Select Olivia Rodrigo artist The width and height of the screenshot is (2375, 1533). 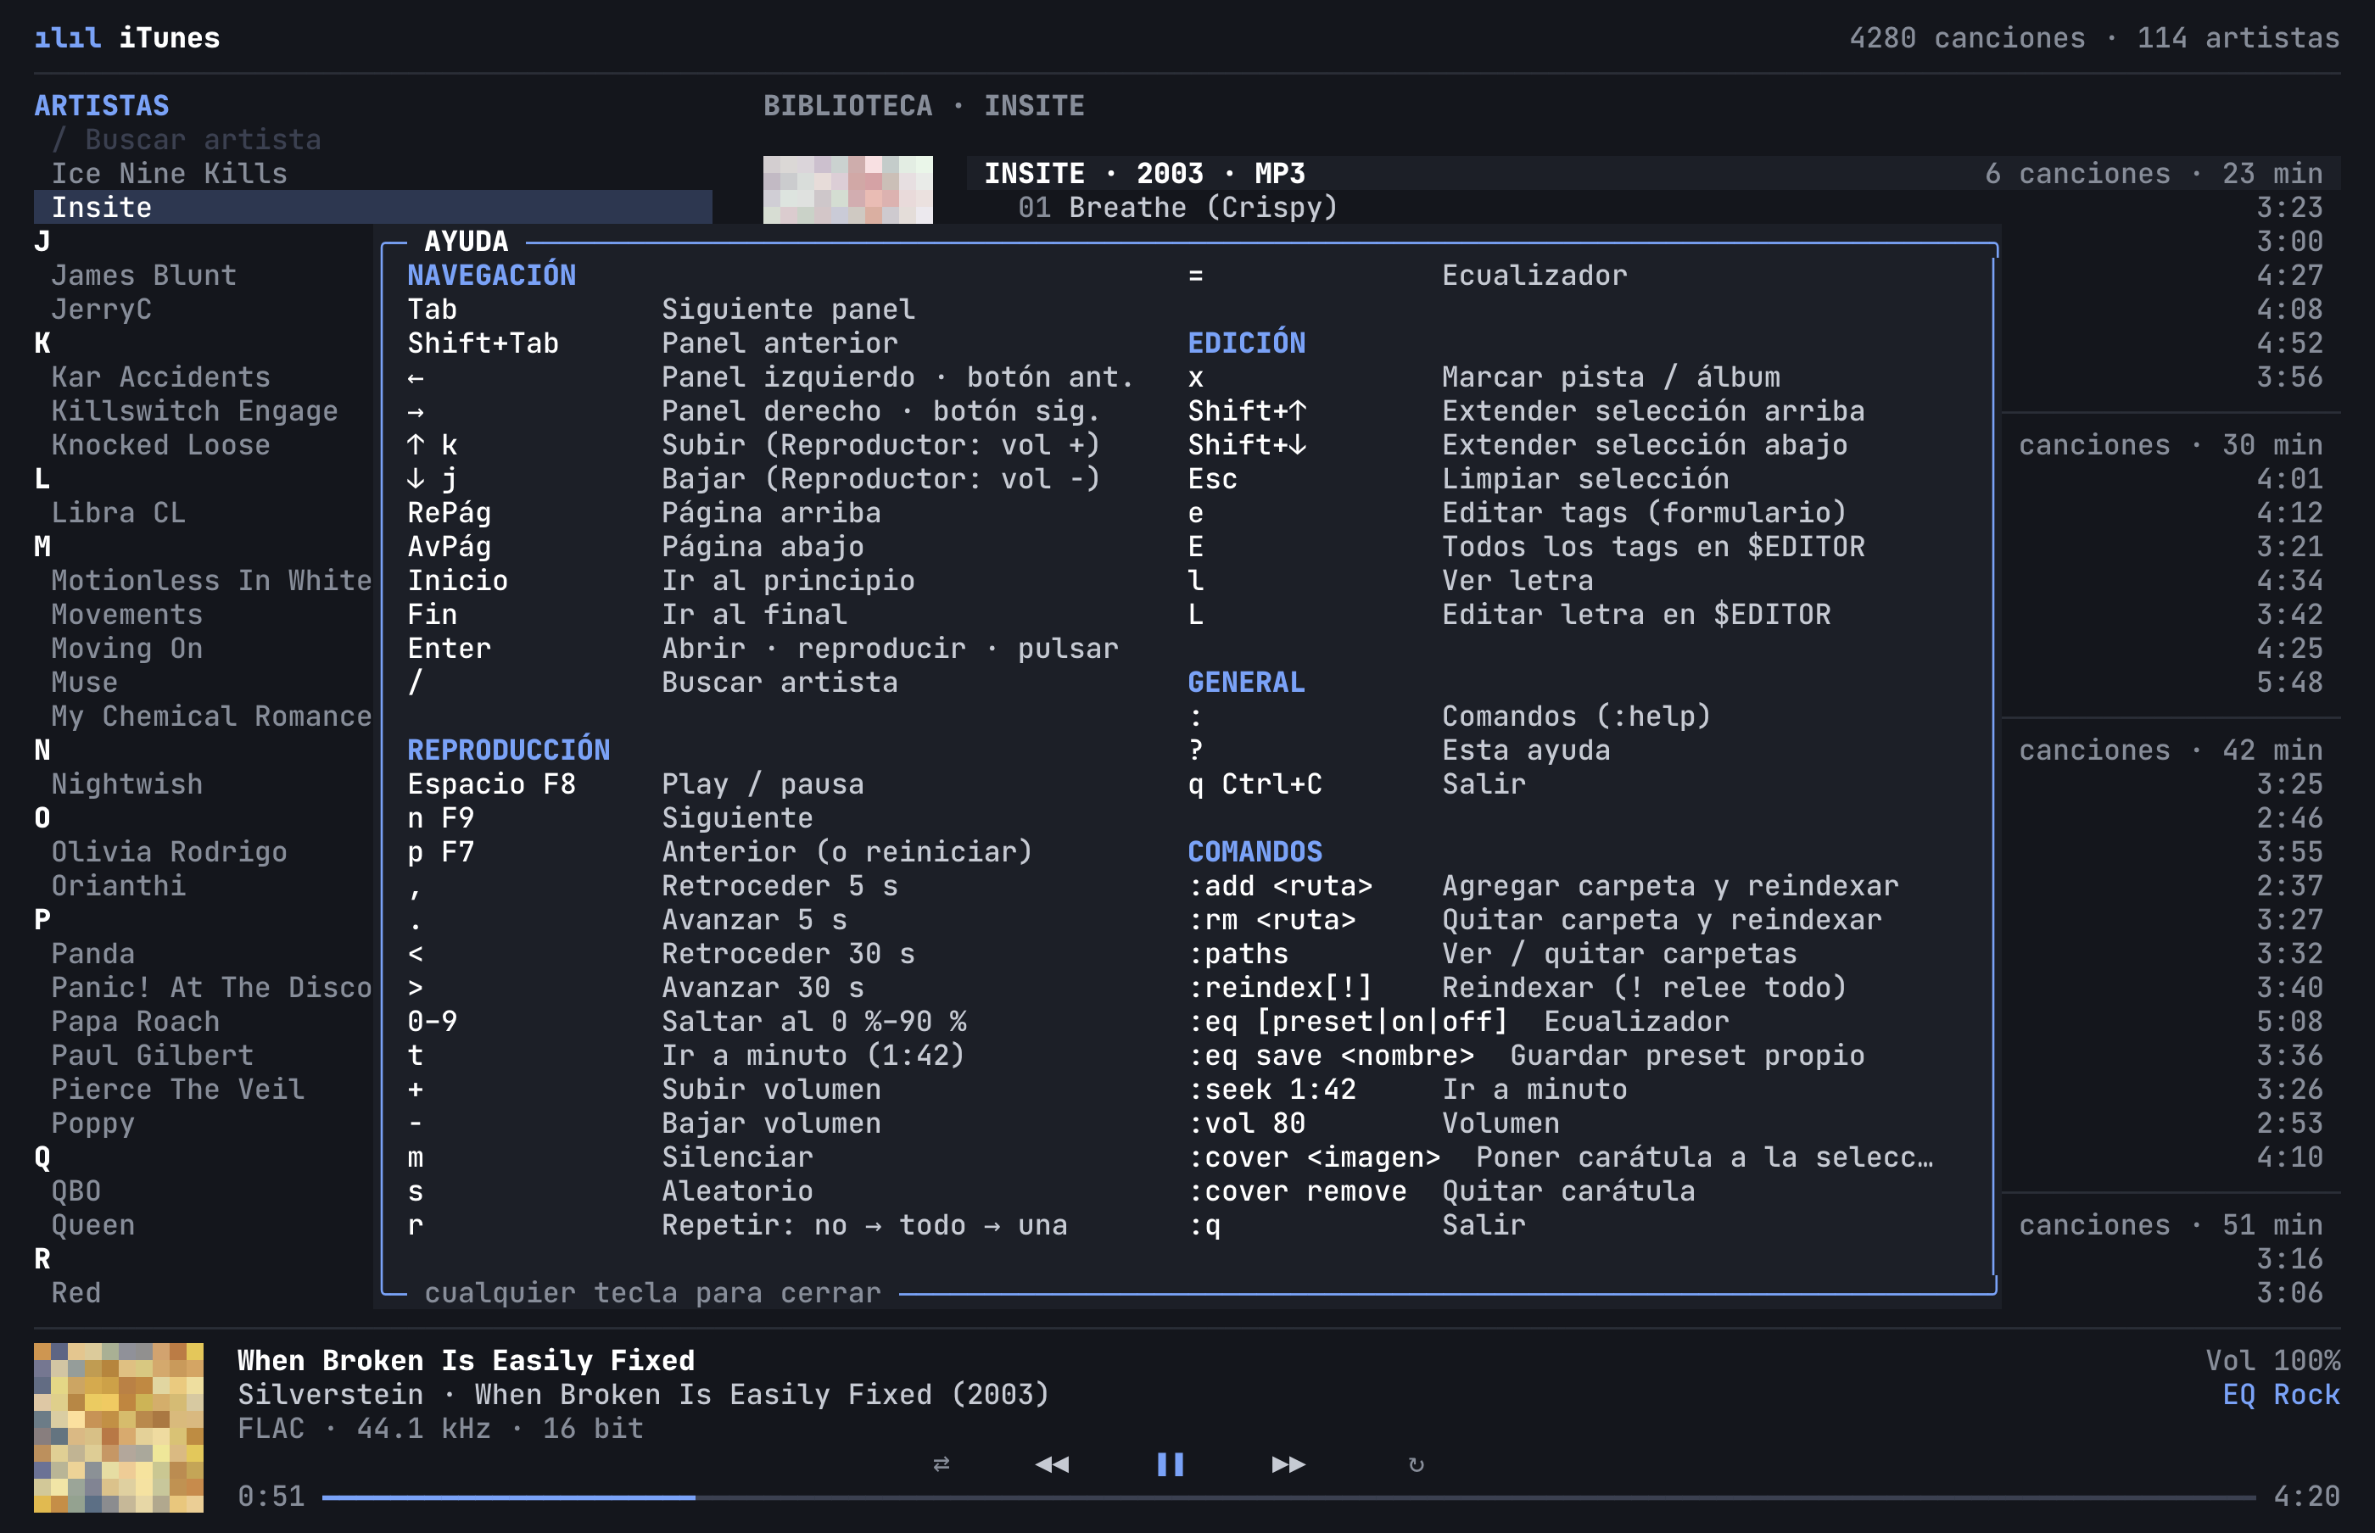click(x=170, y=852)
